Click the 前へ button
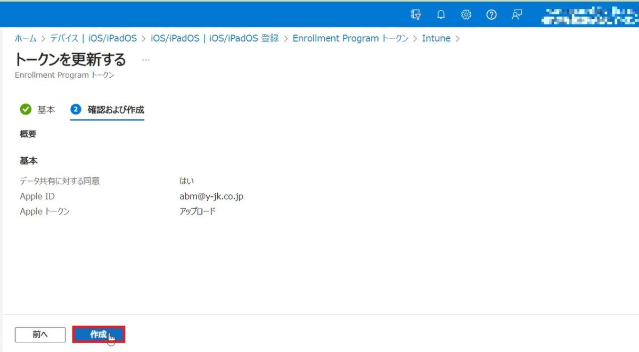Screen dimensions: 639x352 39,334
